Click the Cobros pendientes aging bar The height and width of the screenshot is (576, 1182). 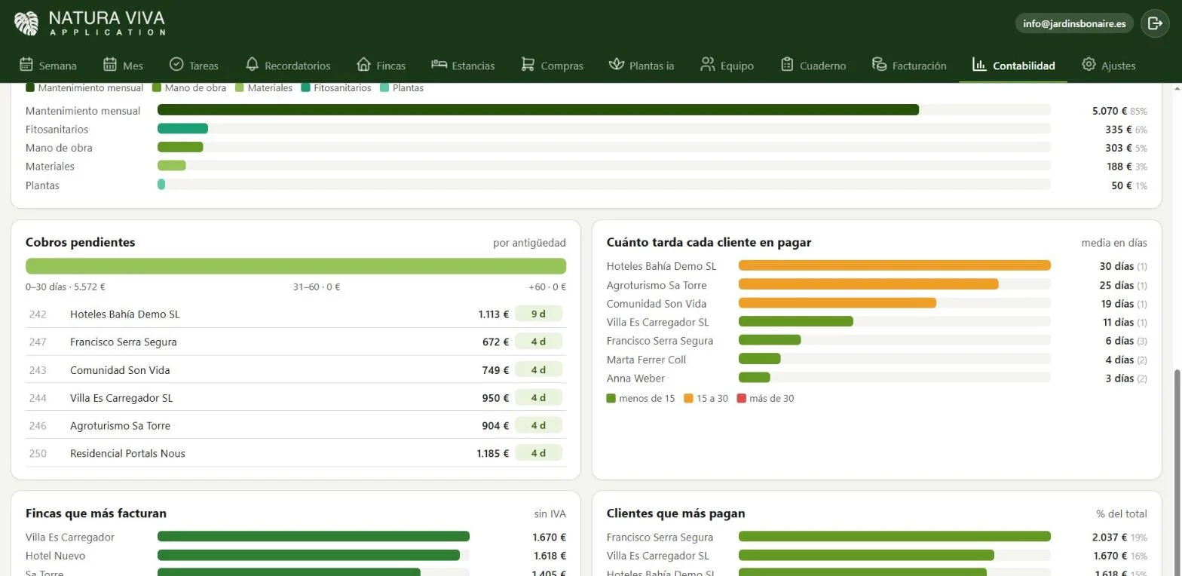click(x=295, y=266)
